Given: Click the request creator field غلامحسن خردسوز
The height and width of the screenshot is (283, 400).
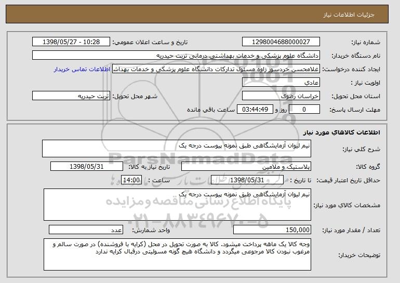Looking at the screenshot, I should [x=216, y=69].
